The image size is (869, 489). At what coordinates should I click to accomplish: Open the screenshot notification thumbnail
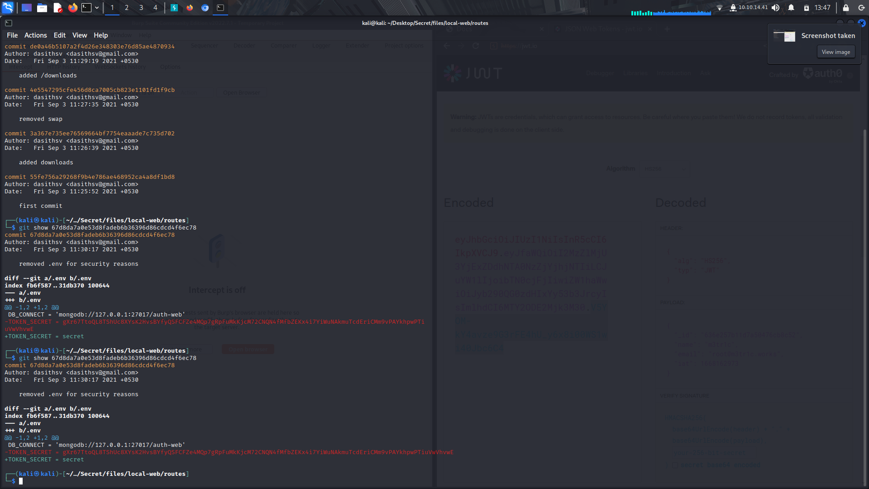[784, 36]
